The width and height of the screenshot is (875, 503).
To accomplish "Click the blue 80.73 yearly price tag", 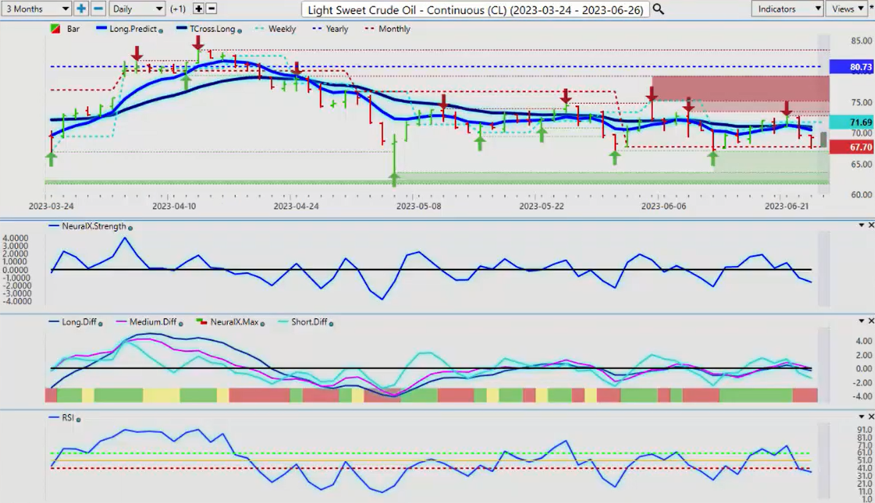I will click(851, 66).
